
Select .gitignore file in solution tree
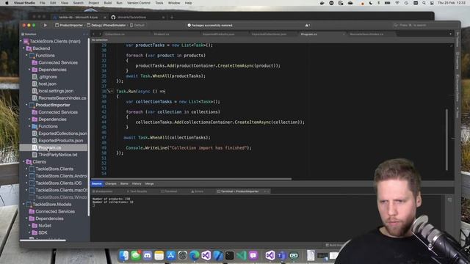48,76
